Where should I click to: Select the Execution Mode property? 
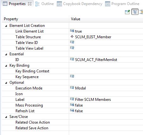29,88
